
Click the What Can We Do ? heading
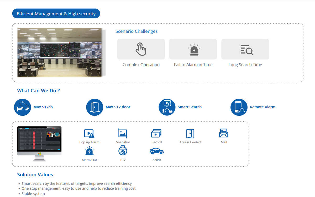39,91
